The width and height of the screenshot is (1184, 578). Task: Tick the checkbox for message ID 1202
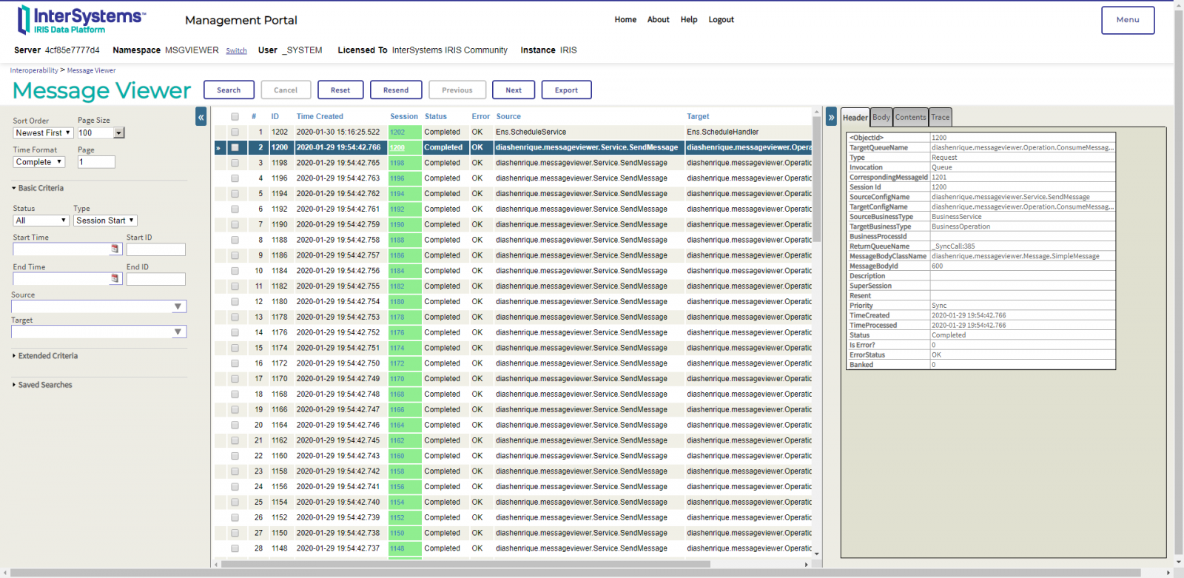point(235,132)
